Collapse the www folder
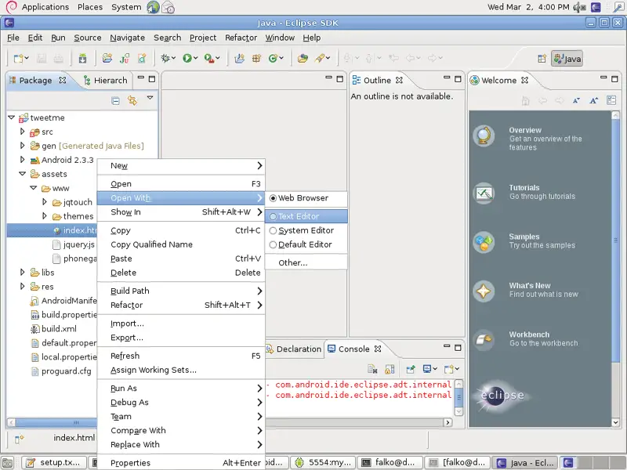 [x=34, y=188]
